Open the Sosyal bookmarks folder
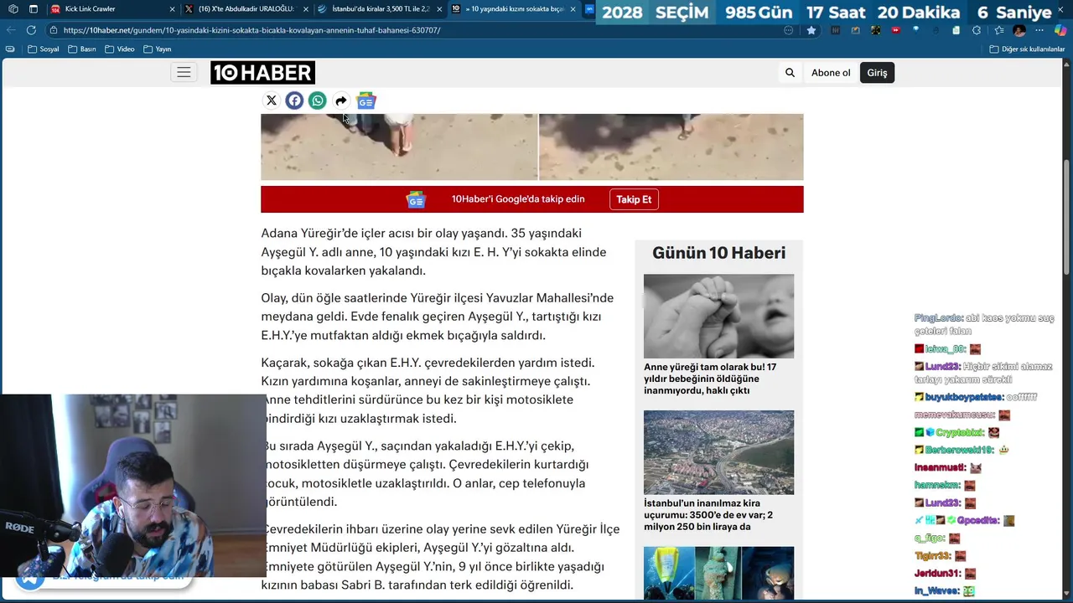1073x603 pixels. (43, 49)
